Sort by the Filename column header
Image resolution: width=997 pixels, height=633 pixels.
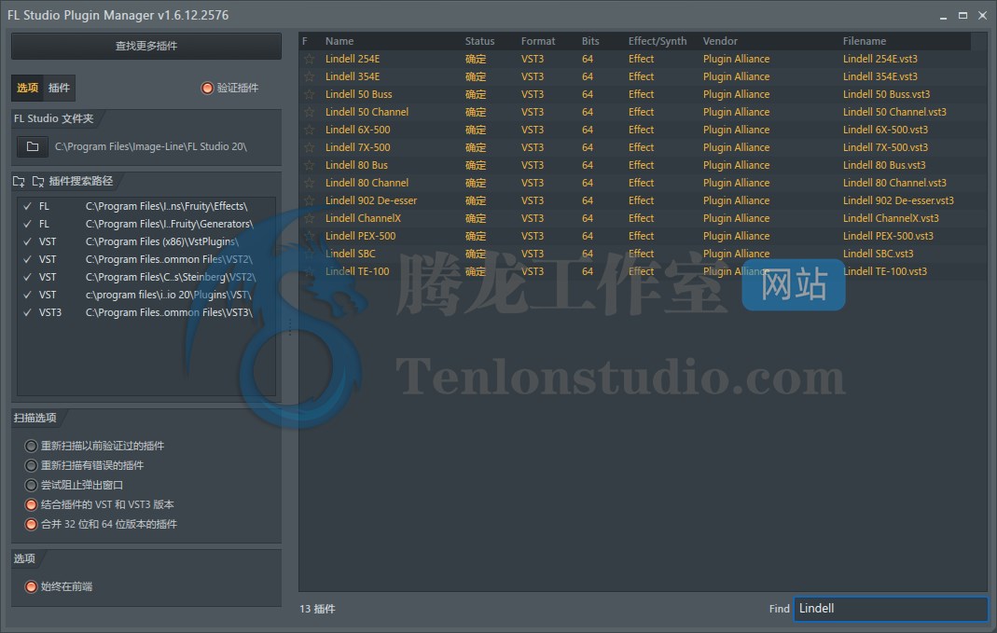tap(865, 41)
